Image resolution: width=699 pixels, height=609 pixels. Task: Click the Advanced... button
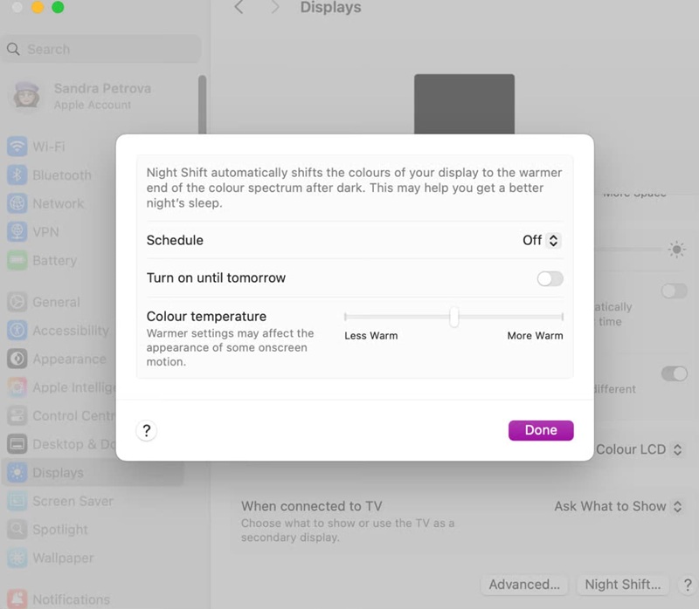pos(524,585)
